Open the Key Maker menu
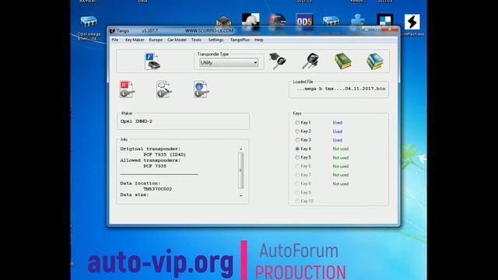The width and height of the screenshot is (498, 280). tap(135, 40)
